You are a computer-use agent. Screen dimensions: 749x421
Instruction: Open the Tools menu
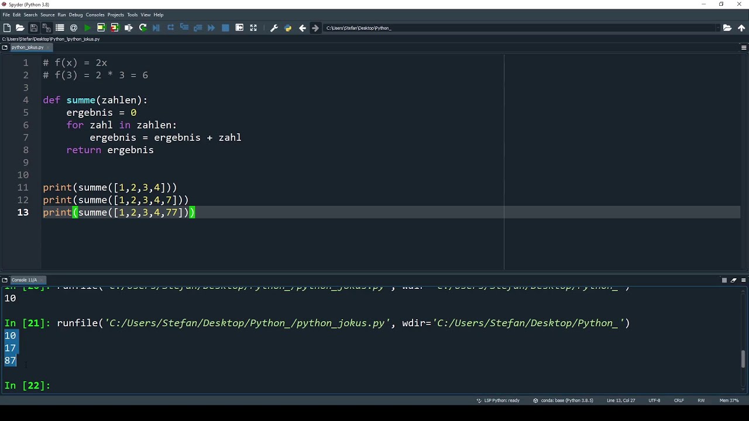coord(132,15)
